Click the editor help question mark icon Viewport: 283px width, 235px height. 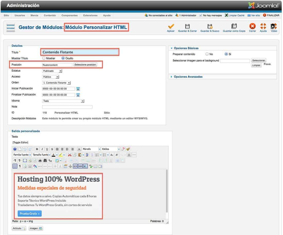coord(15,149)
